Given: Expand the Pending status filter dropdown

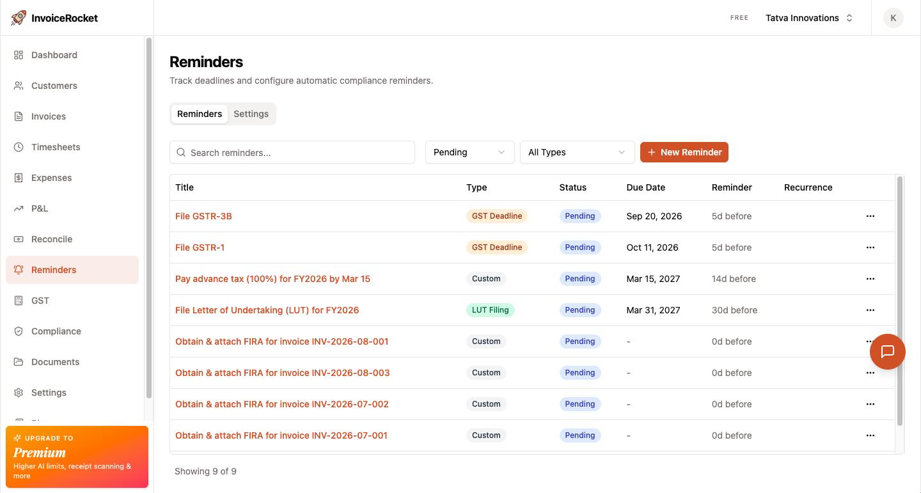Looking at the screenshot, I should [470, 152].
